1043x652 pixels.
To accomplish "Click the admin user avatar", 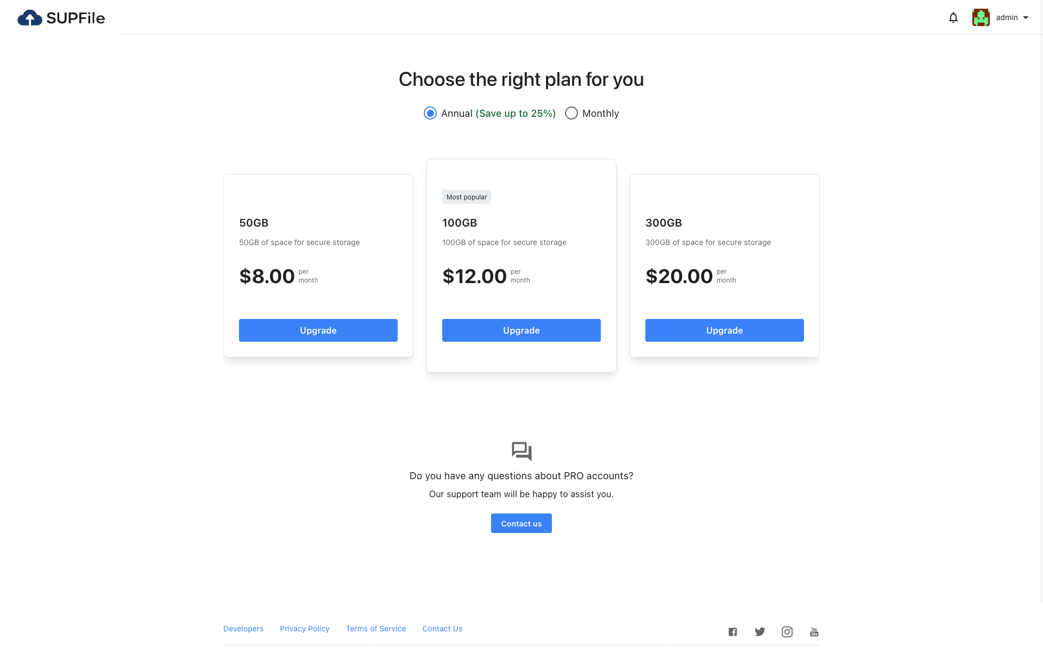I will pos(981,17).
